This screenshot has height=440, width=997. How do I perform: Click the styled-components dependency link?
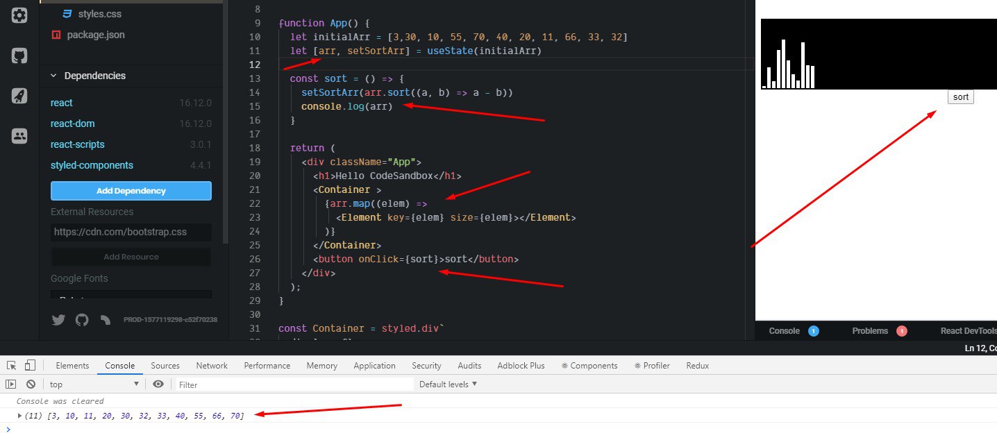92,165
